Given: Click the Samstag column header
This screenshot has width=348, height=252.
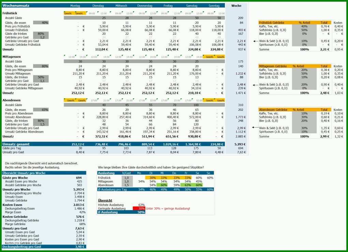Looking at the screenshot, I should [191, 5].
